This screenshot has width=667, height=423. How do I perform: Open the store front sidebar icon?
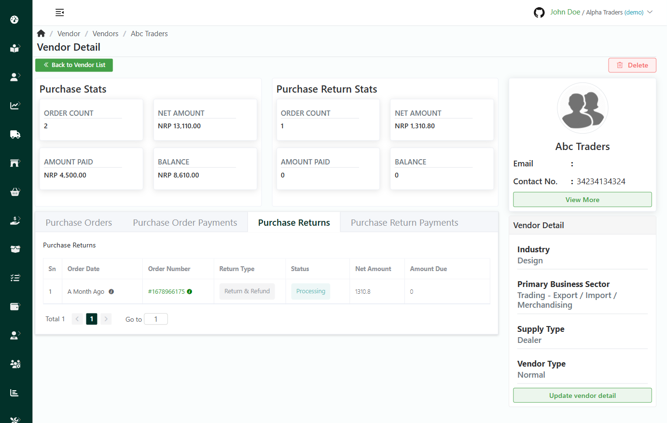pyautogui.click(x=15, y=163)
